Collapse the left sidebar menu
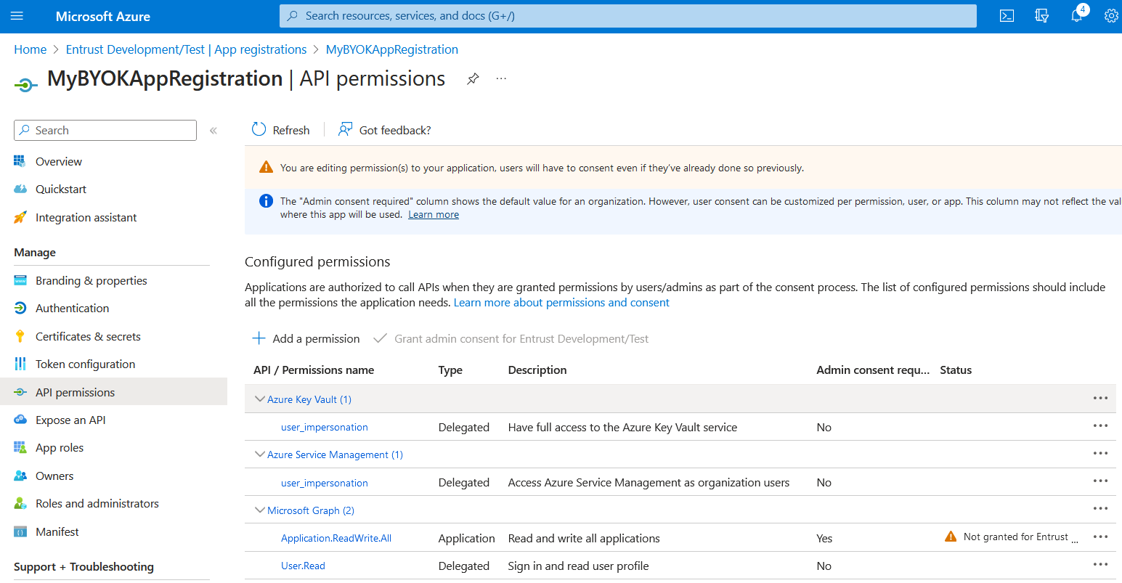Screen dimensions: 1122x583 pyautogui.click(x=214, y=131)
